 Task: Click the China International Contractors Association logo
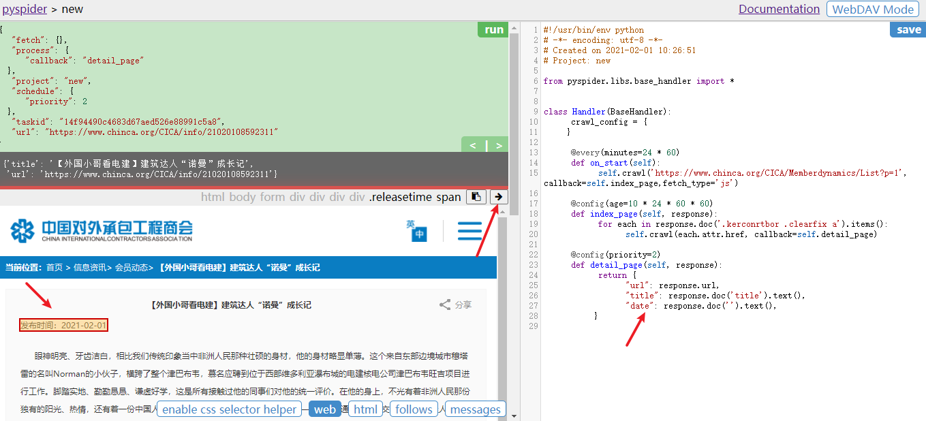(102, 231)
